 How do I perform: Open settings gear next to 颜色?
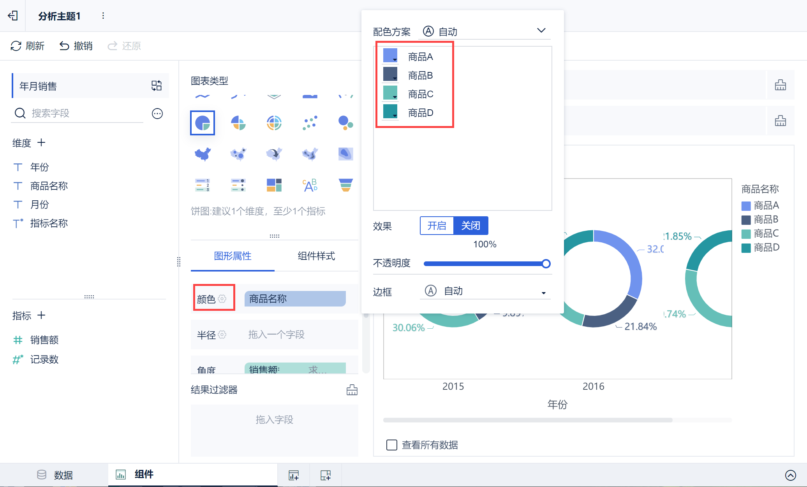(x=222, y=299)
